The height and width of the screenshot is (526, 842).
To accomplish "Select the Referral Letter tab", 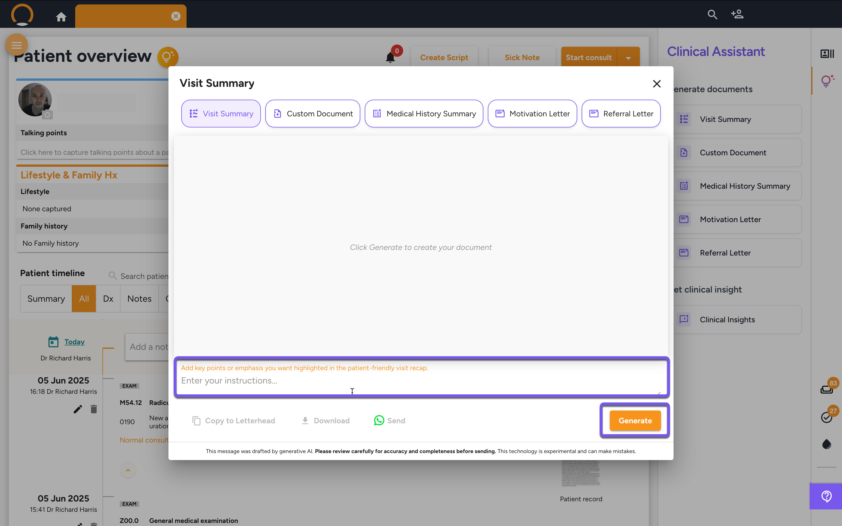I will (x=621, y=114).
